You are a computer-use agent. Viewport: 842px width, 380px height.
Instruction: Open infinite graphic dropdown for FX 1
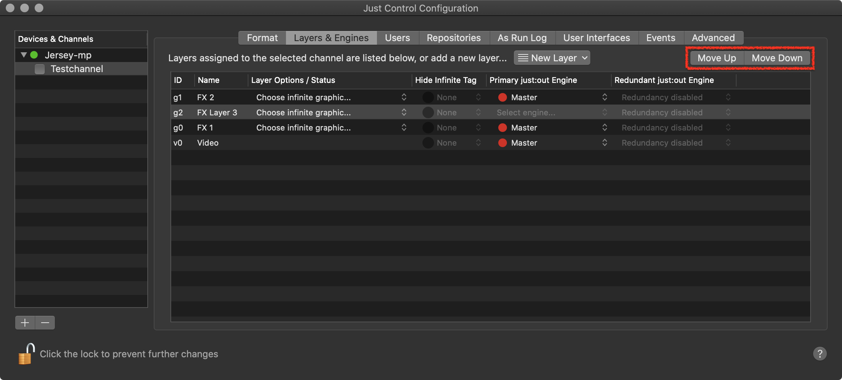point(331,128)
